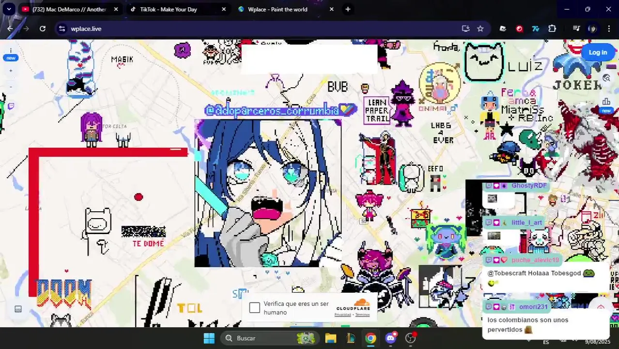Screen dimensions: 619x349
Task: Bookmark this page with star icon
Action: tap(480, 29)
